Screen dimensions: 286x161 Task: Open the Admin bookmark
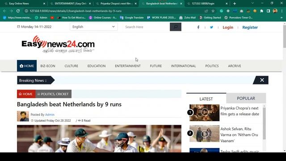41,18
